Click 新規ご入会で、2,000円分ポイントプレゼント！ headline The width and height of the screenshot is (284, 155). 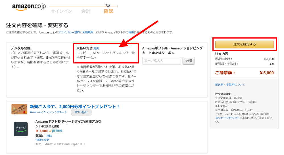pyautogui.click(x=74, y=107)
